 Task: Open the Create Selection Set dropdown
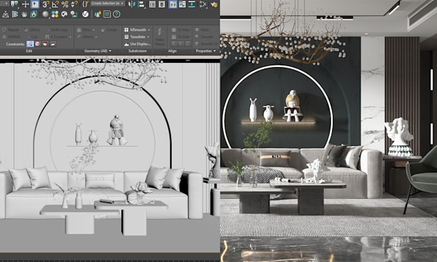pyautogui.click(x=107, y=3)
